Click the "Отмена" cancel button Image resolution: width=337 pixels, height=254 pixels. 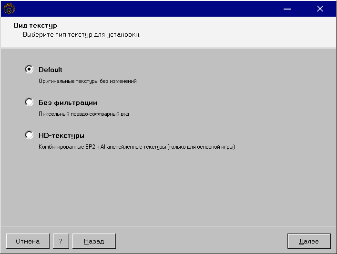coord(28,241)
